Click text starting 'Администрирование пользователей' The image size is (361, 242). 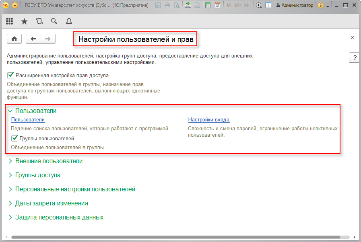pos(130,59)
